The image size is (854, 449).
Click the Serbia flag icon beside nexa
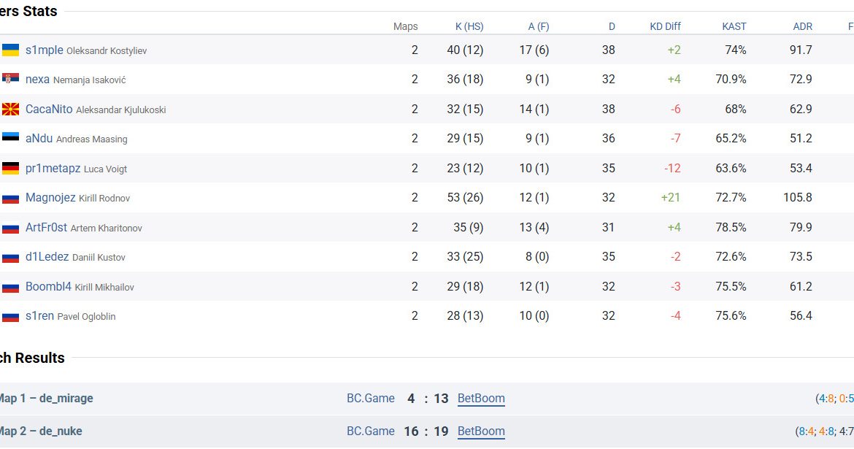[x=10, y=80]
